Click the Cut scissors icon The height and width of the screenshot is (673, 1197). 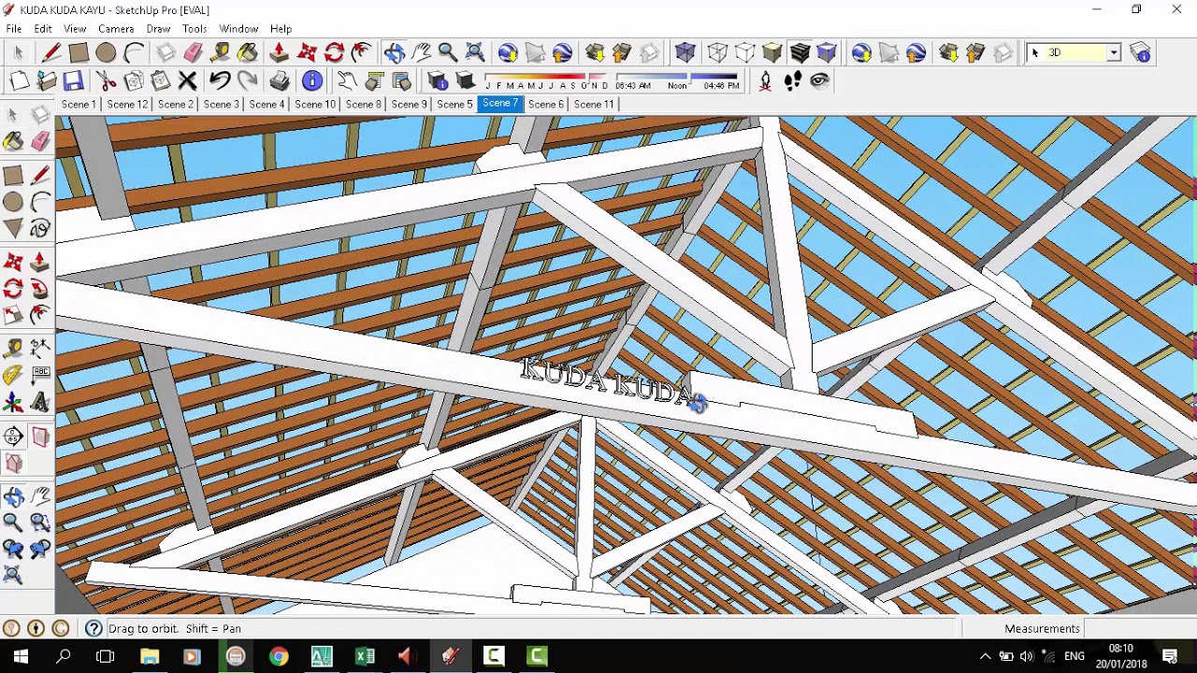[x=106, y=80]
